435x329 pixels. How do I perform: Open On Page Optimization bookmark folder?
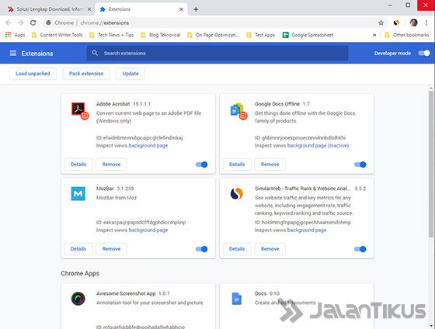pyautogui.click(x=213, y=35)
